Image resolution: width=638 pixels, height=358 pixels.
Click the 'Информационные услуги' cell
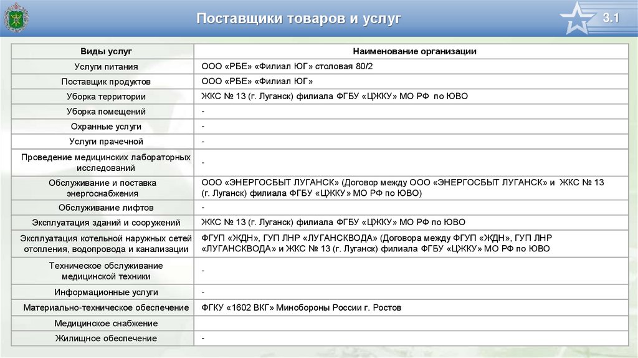tap(103, 292)
